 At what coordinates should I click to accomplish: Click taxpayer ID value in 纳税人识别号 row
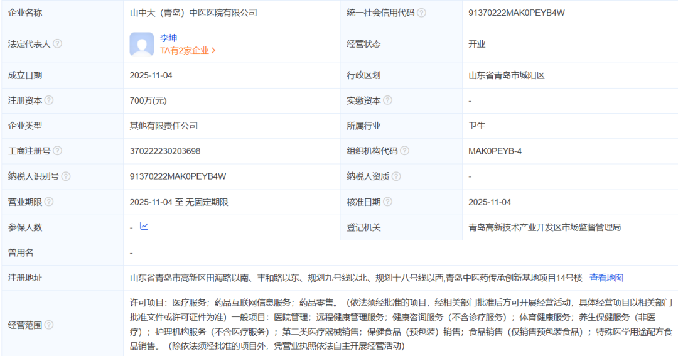click(178, 176)
